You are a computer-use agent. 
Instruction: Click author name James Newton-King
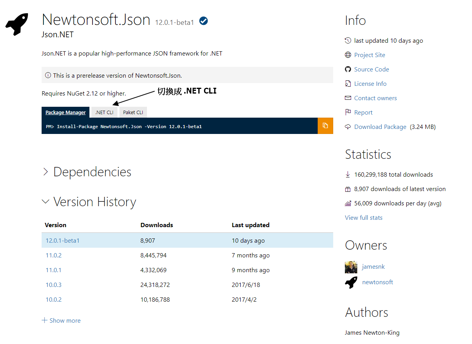[x=372, y=332]
